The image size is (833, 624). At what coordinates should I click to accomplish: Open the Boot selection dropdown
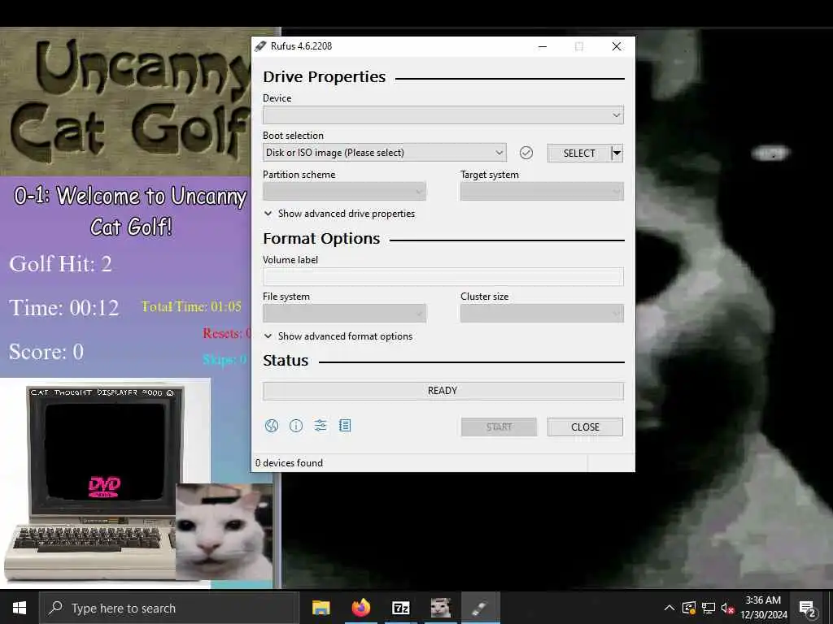(x=385, y=153)
